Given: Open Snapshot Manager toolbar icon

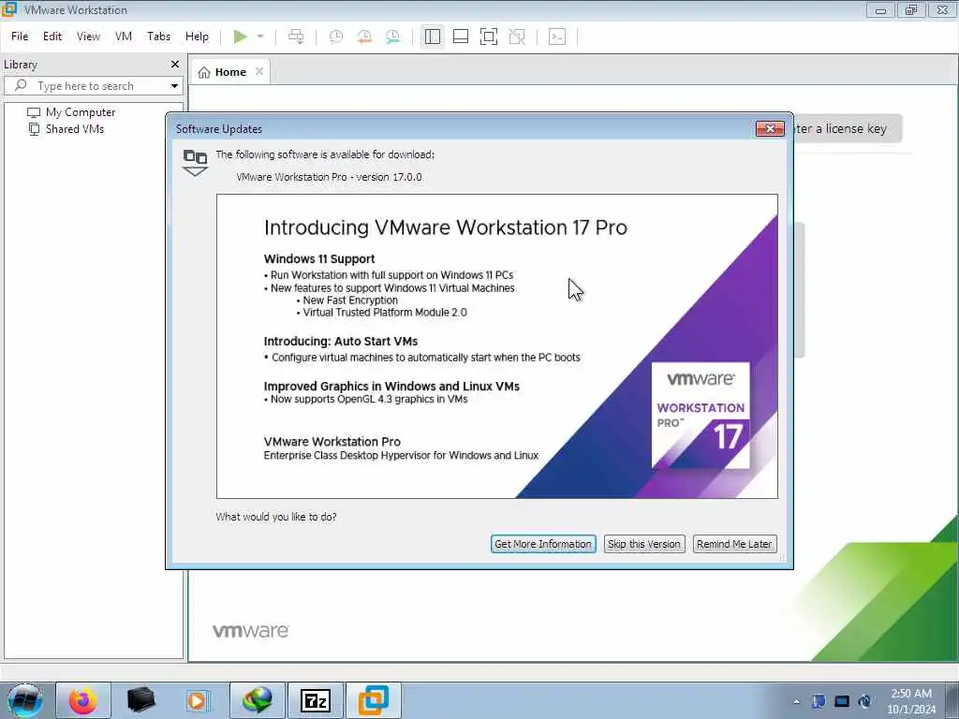Looking at the screenshot, I should 392,37.
